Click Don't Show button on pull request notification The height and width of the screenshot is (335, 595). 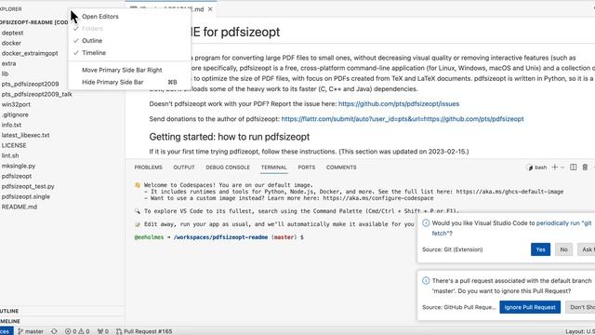coord(580,307)
